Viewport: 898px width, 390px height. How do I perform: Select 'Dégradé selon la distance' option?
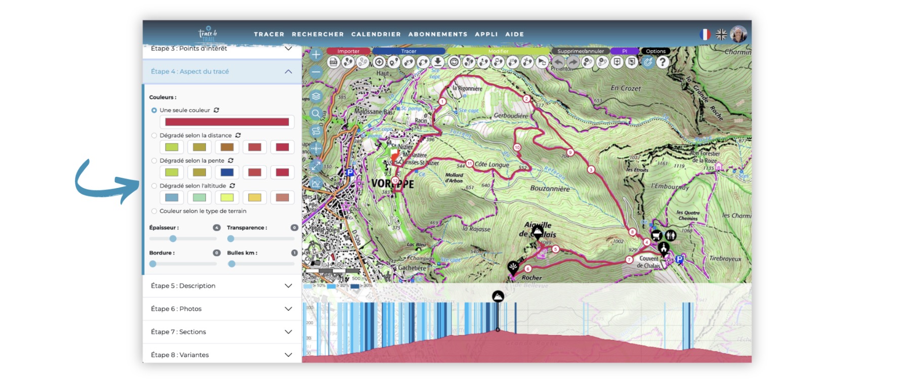coord(154,135)
